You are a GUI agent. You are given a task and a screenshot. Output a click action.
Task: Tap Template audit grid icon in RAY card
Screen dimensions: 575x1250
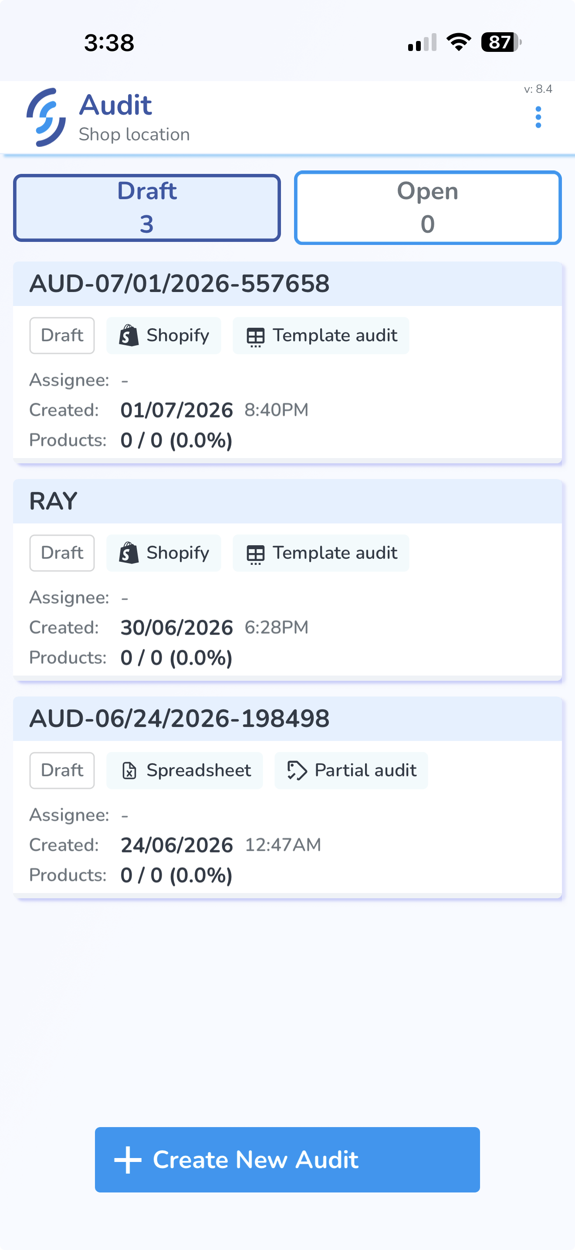256,554
